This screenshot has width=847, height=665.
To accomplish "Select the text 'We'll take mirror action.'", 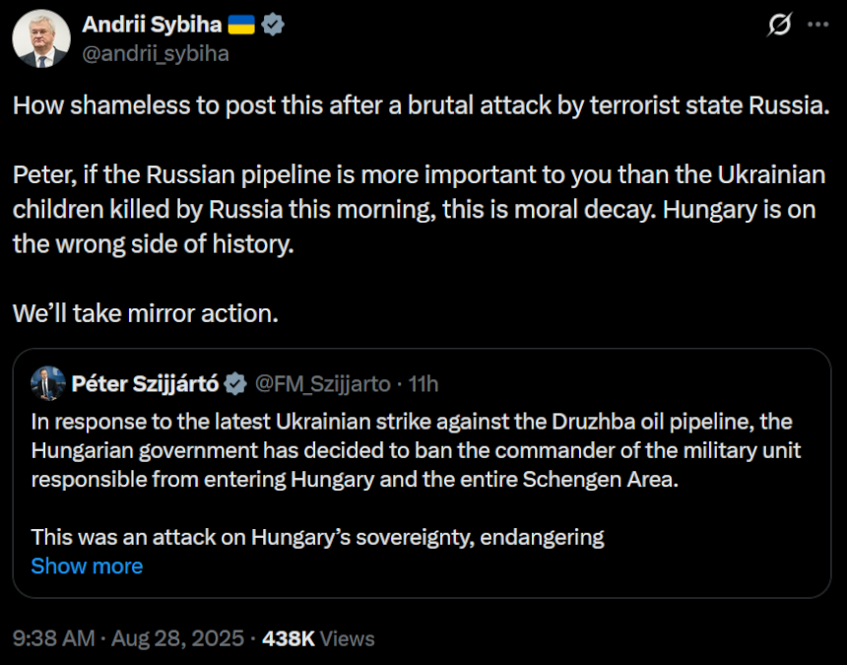I will 146,313.
